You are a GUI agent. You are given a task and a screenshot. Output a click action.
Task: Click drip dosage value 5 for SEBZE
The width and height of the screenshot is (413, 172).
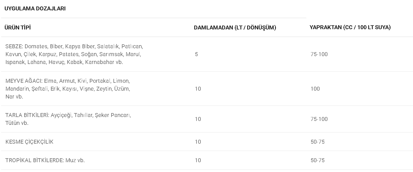[x=196, y=54]
